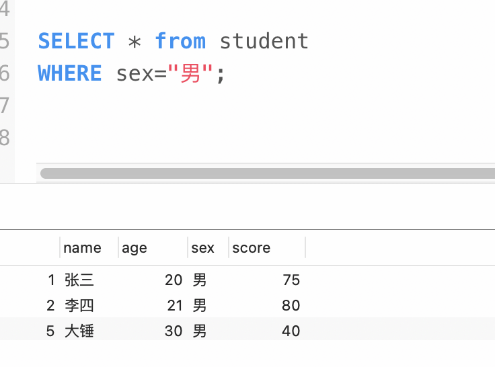
Task: Click the age cell showing 21
Action: click(174, 306)
